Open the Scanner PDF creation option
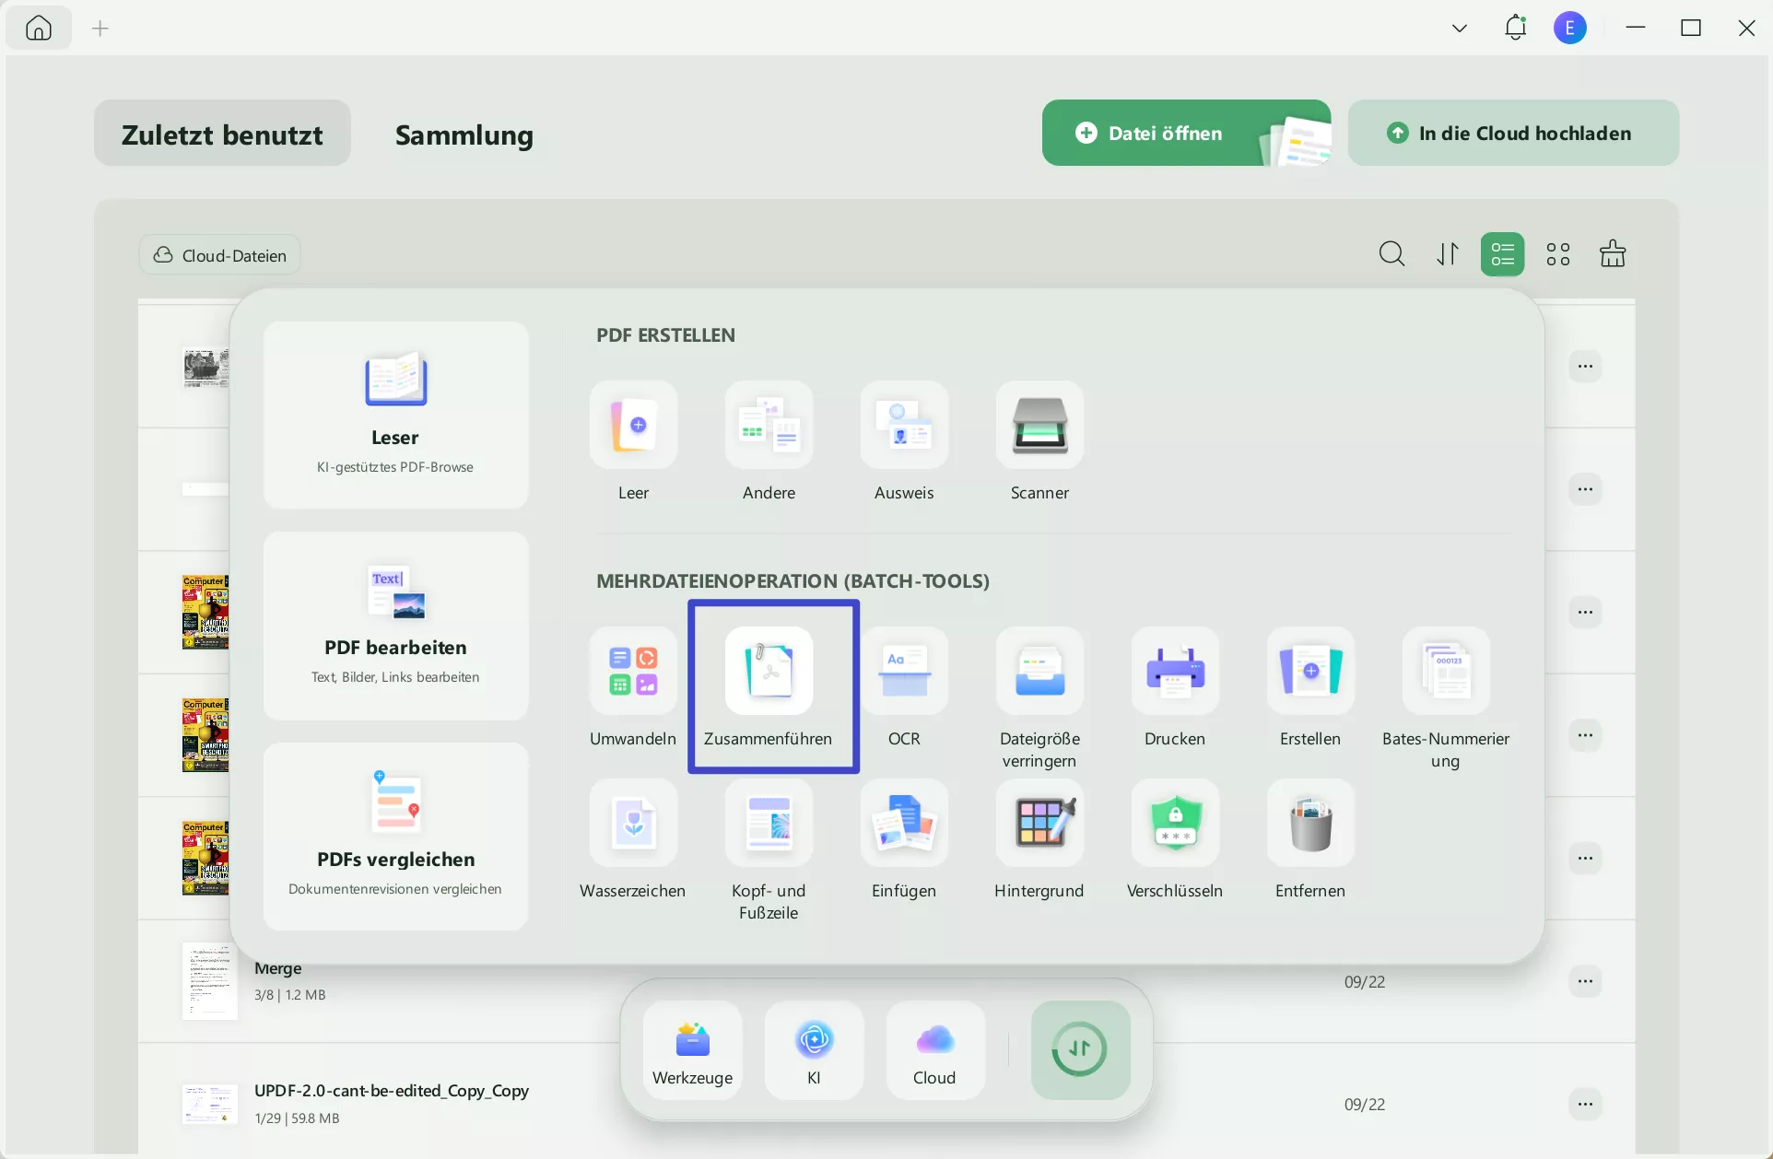Viewport: 1773px width, 1159px height. [1039, 426]
